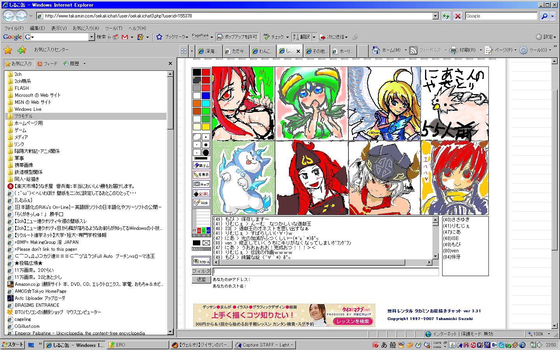Select the diagonal line brush tip

(x=197, y=137)
